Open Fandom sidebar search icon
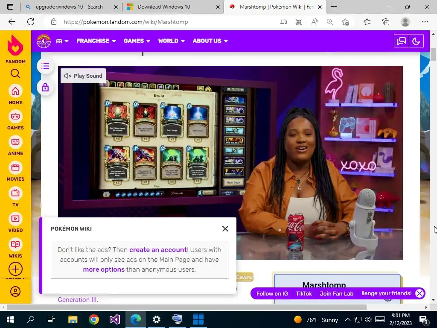Screen dimensions: 437x328 tap(15, 73)
